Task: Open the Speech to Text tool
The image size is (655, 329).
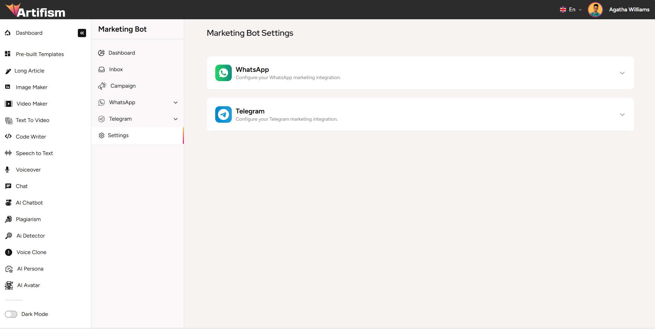Action: coord(34,153)
